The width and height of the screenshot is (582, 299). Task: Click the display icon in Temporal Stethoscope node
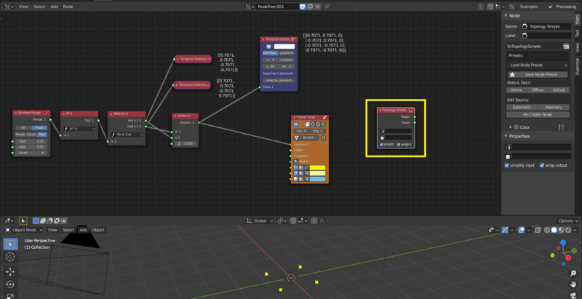268,47
